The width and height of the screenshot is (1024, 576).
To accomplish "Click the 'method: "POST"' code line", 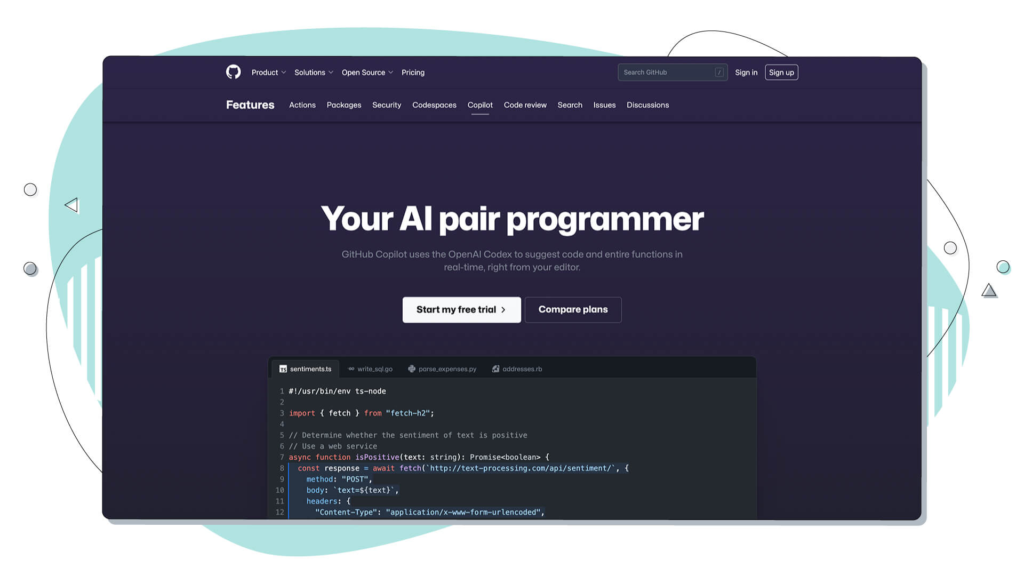I will click(339, 479).
